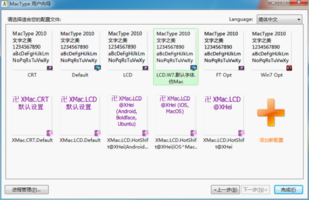Open the 进程管理(P)... process manager
This screenshot has height=200, width=309.
pos(26,190)
